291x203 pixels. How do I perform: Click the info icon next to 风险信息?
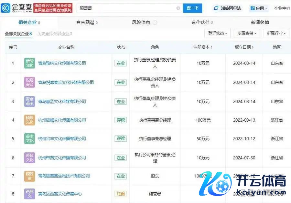(x=155, y=23)
